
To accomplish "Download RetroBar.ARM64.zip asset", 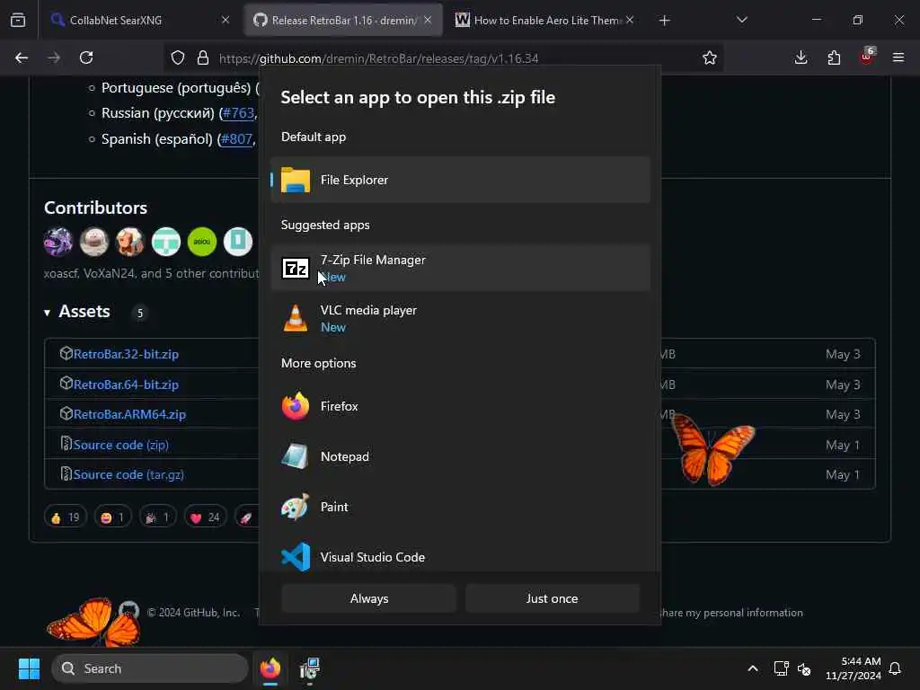I will point(129,414).
